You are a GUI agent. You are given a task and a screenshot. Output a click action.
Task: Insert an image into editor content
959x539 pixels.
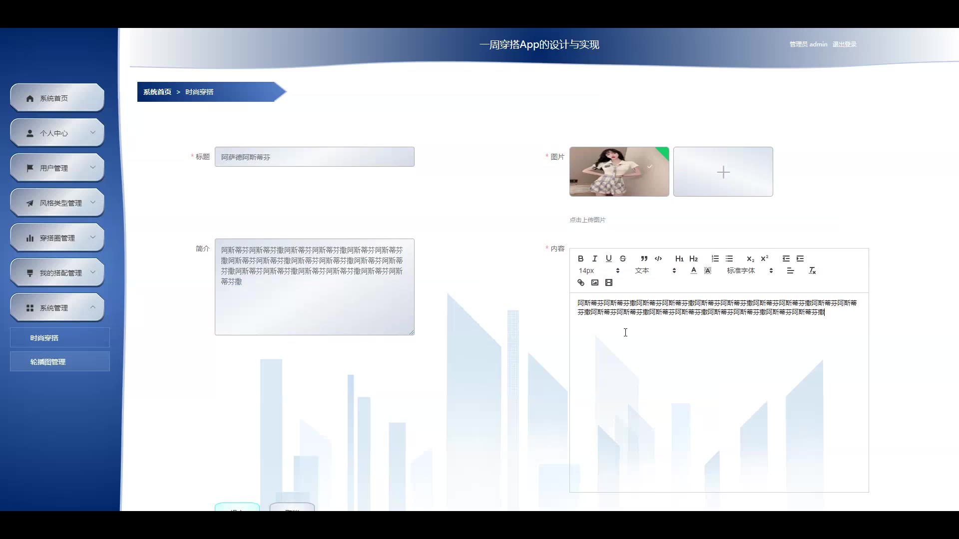(x=594, y=282)
